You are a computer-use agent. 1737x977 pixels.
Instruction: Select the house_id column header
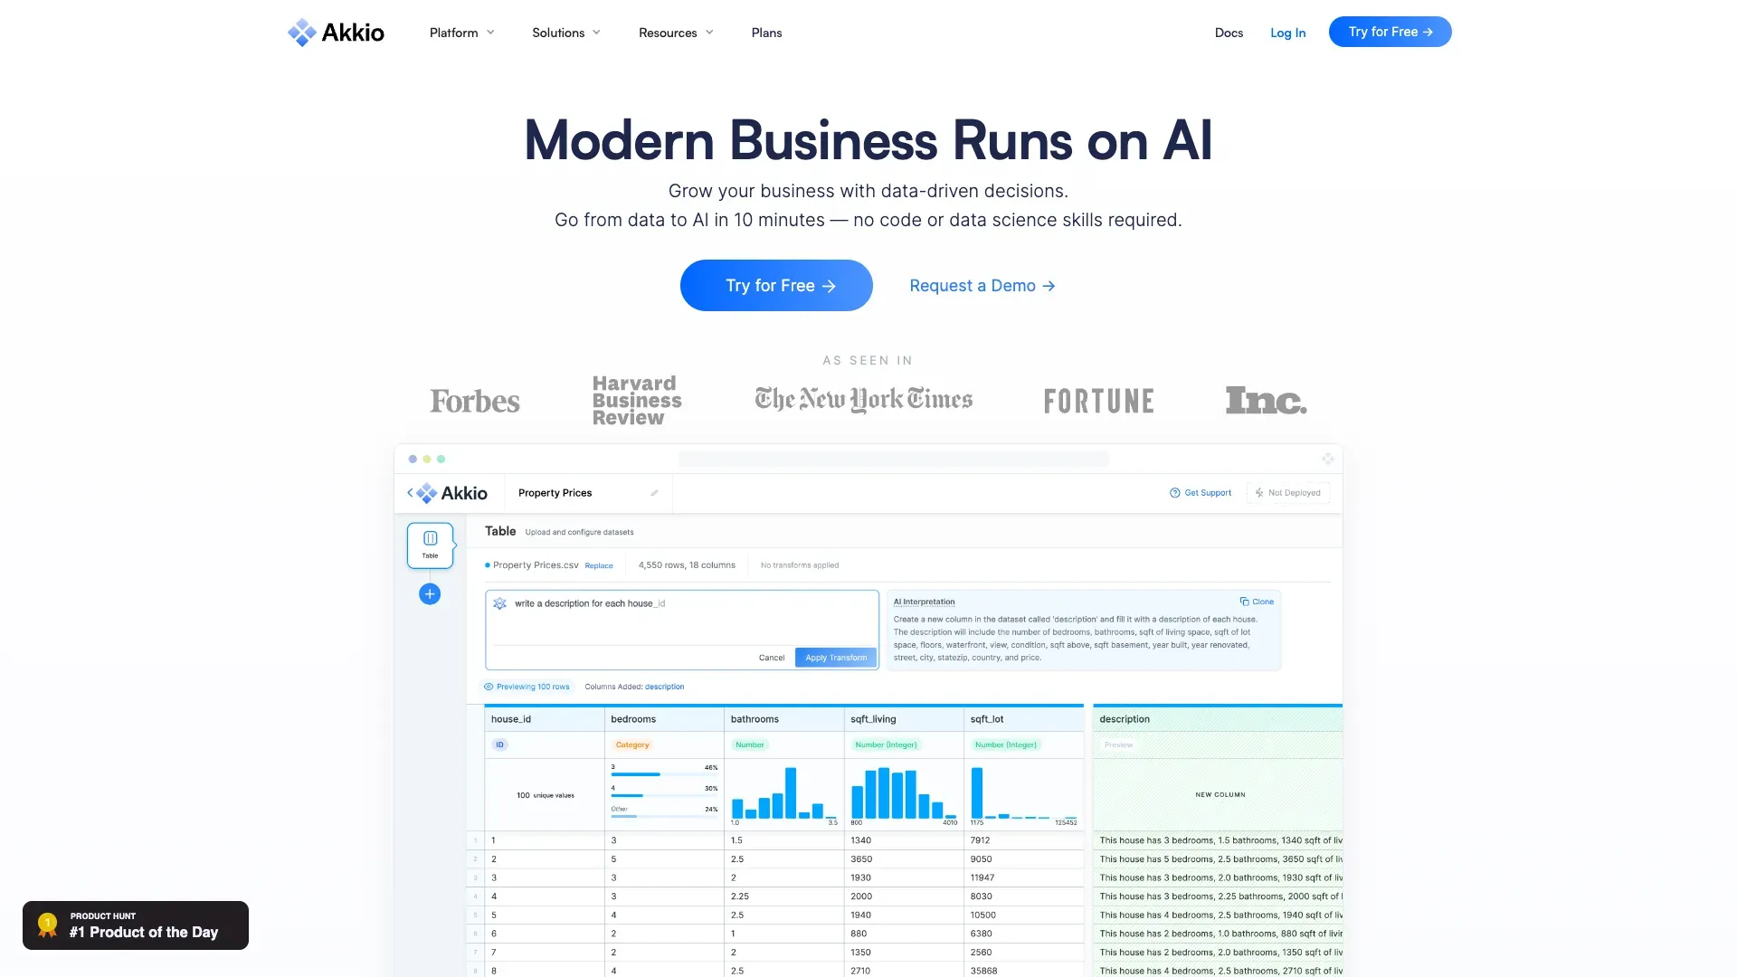pos(545,719)
